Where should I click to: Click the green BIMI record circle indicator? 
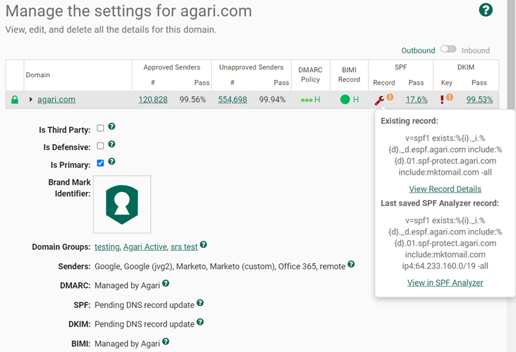(345, 99)
